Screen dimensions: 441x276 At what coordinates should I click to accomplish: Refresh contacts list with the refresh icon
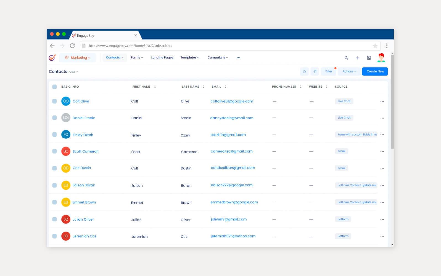(x=304, y=71)
